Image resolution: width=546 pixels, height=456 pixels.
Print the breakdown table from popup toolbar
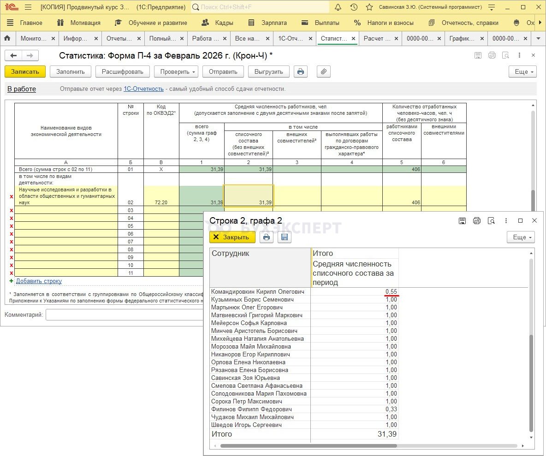click(x=267, y=237)
